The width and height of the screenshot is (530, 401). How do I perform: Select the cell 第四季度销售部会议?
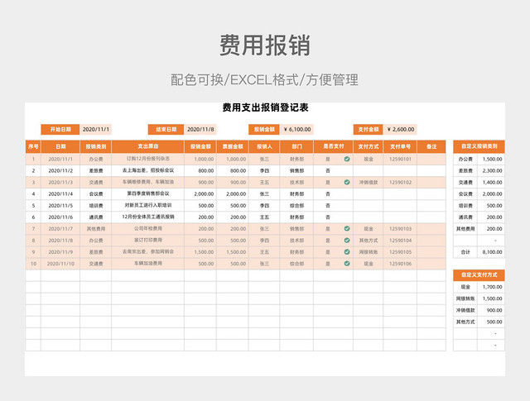[147, 194]
